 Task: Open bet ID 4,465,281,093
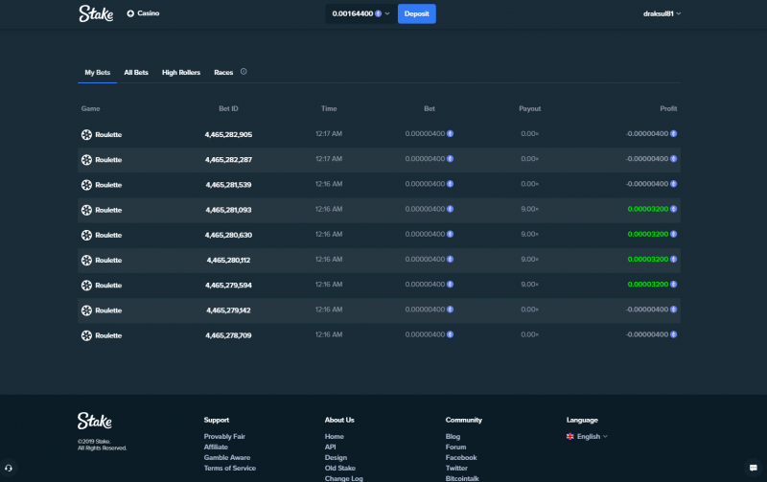tap(228, 210)
